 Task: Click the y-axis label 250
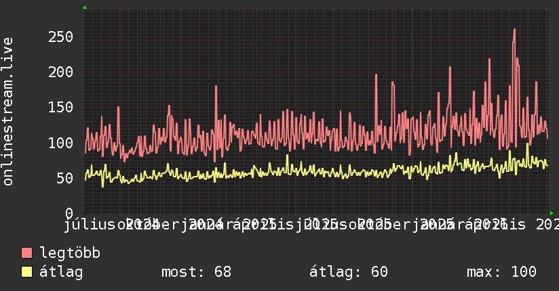(x=60, y=37)
